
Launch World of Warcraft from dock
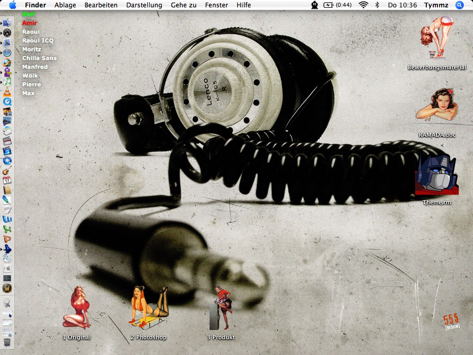click(7, 288)
